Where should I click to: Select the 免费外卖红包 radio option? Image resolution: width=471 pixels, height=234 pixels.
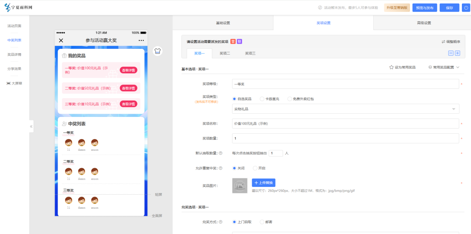[290, 99]
